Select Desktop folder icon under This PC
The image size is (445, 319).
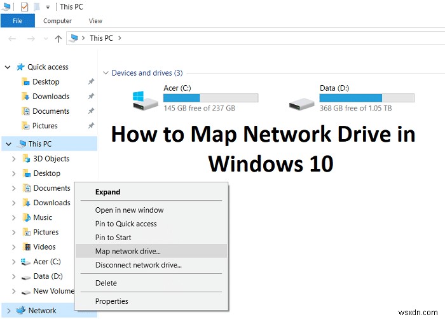click(26, 173)
